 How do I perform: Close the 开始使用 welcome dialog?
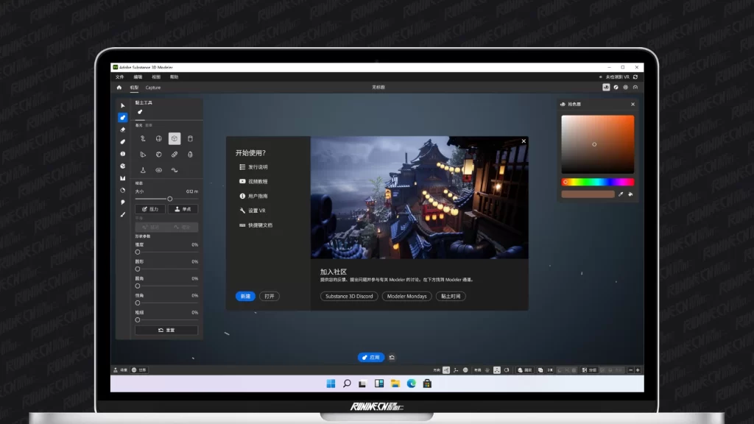point(524,141)
